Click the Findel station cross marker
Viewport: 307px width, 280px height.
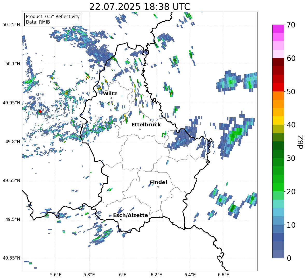click(x=158, y=187)
